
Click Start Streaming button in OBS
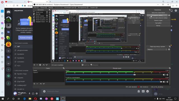point(158,13)
